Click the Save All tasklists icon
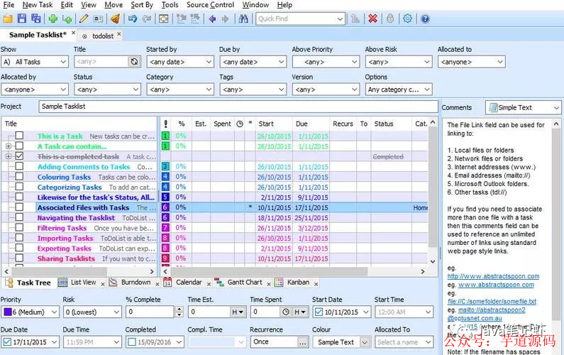The width and height of the screenshot is (564, 355). point(35,18)
